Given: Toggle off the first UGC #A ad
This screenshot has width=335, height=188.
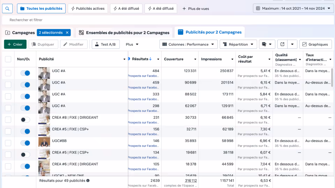Looking at the screenshot, I should 25,73.
